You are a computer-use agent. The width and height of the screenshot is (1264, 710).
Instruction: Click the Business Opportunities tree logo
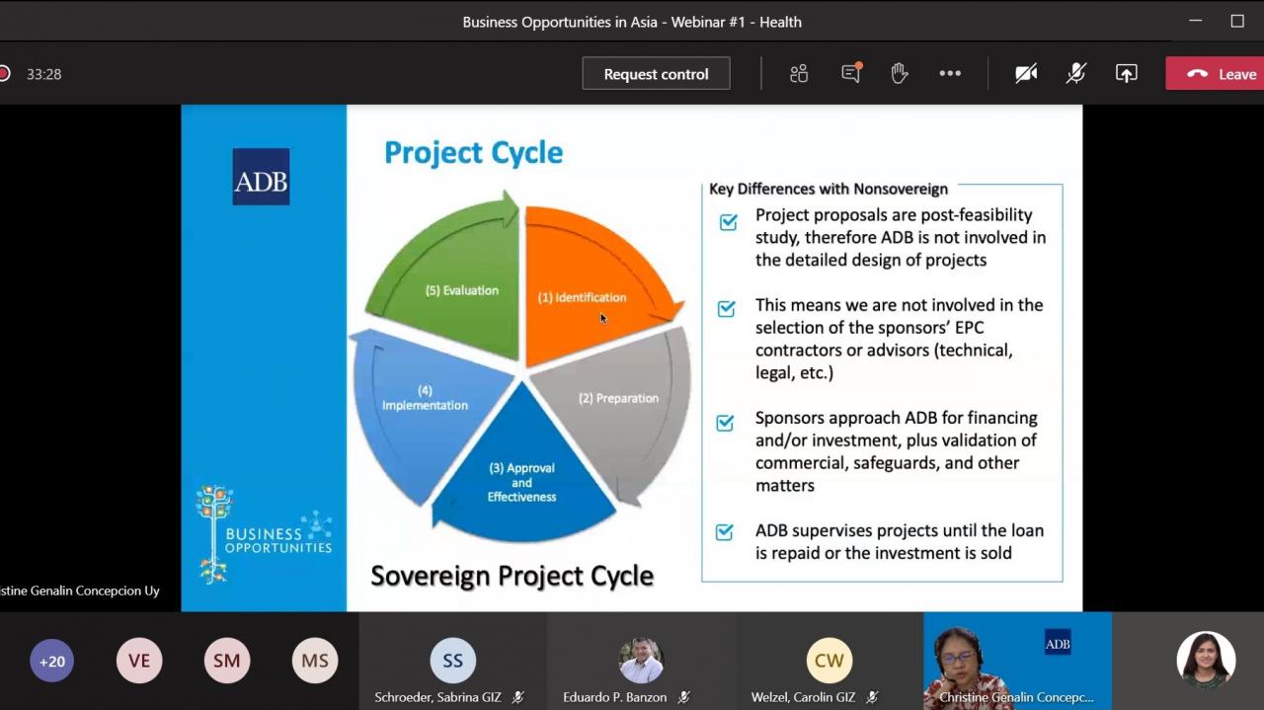pos(264,533)
